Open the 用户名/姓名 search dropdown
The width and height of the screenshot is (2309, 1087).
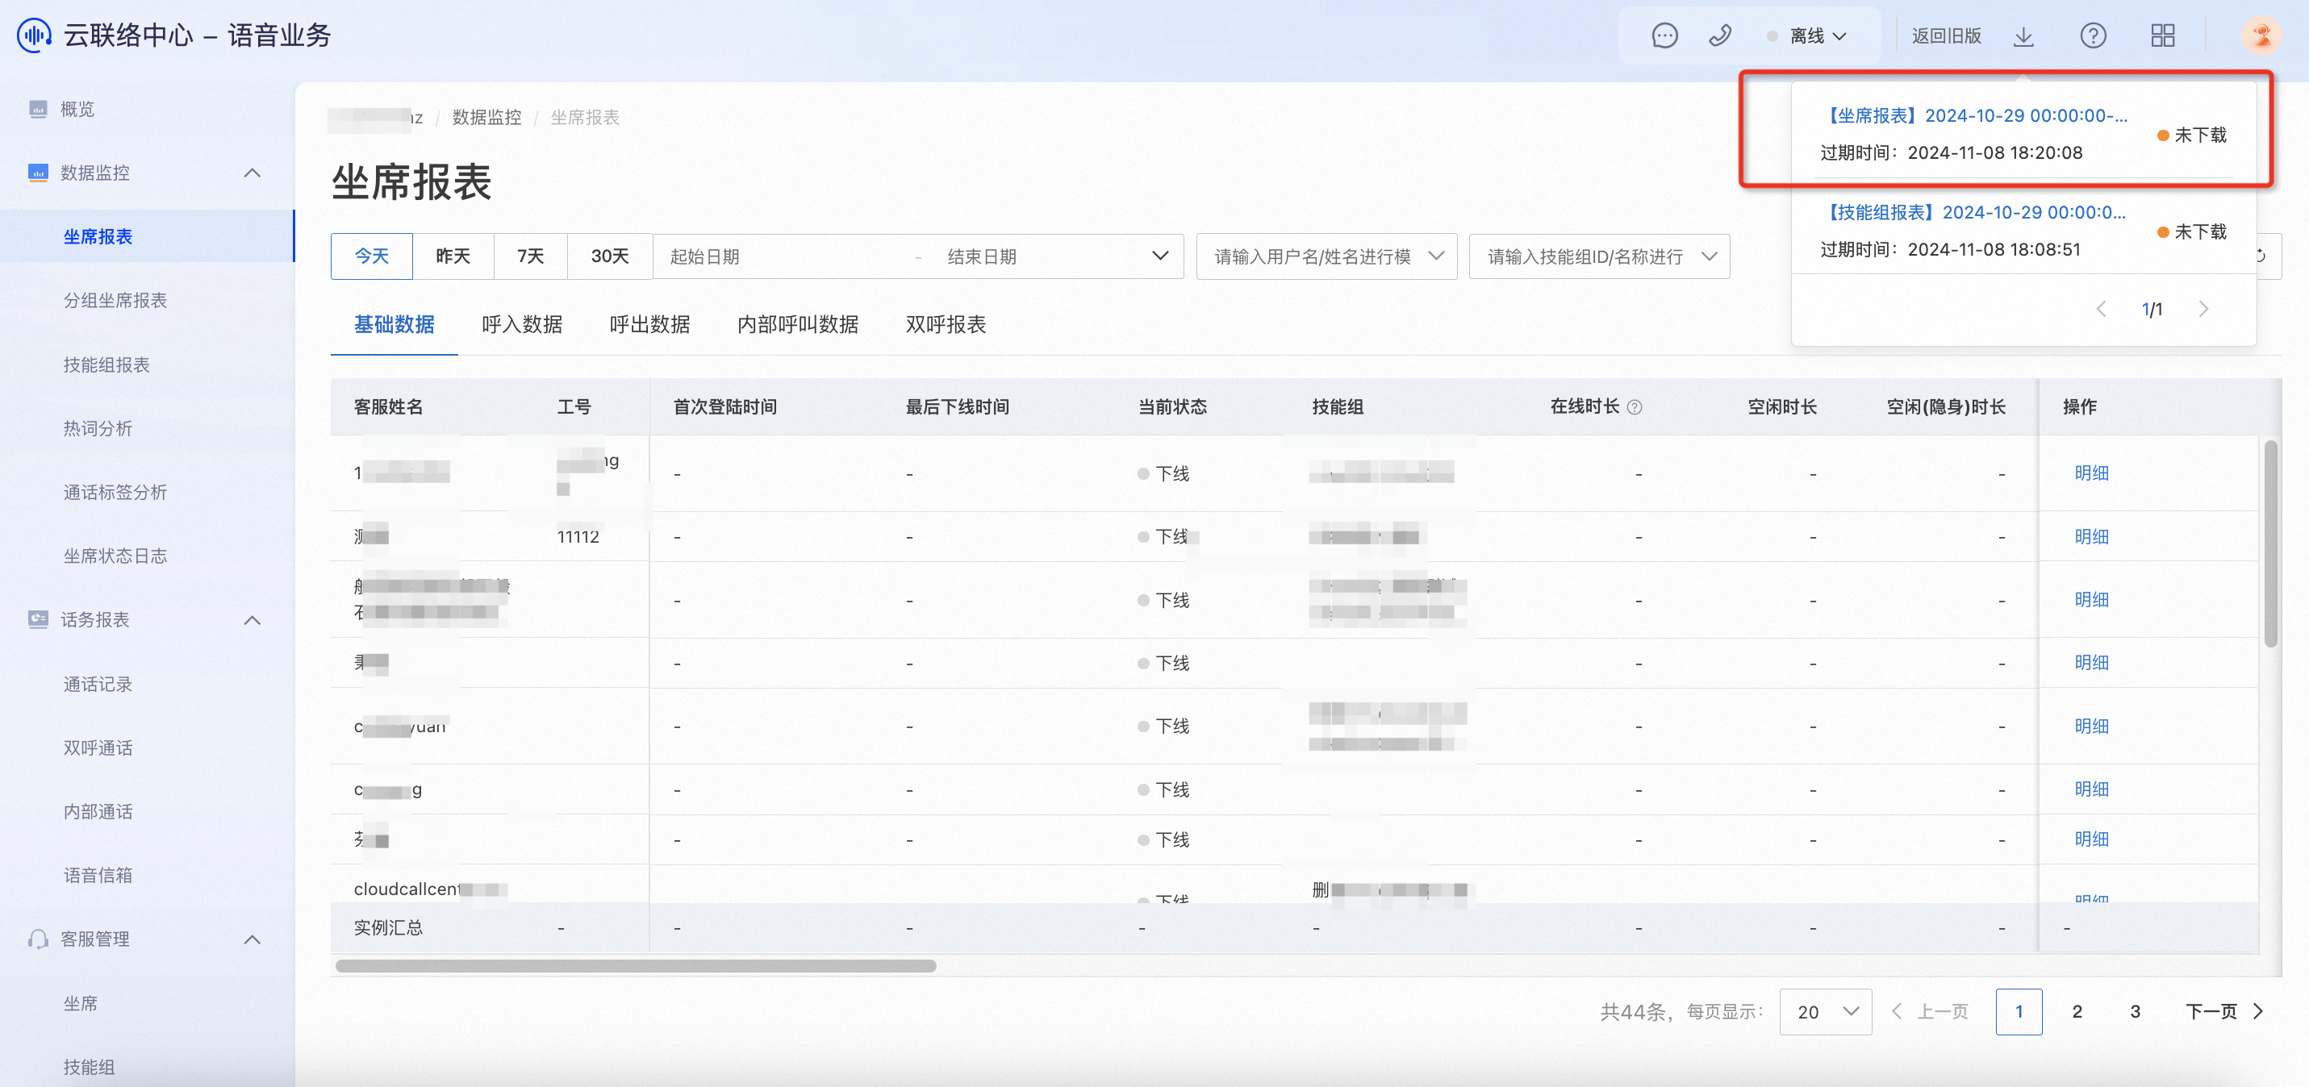(1326, 256)
